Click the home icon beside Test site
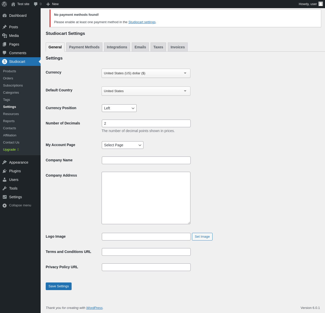325x313 pixels. pos(13,4)
